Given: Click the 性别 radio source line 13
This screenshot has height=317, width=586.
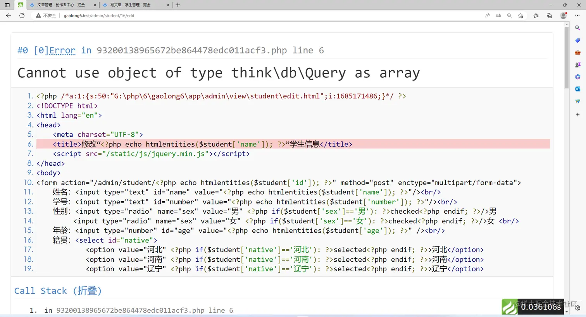Looking at the screenshot, I should pyautogui.click(x=274, y=211).
